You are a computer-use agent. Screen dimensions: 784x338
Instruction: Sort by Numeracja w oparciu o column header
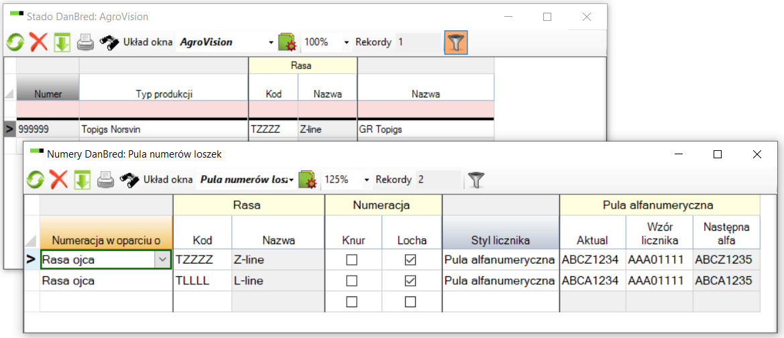tap(106, 233)
